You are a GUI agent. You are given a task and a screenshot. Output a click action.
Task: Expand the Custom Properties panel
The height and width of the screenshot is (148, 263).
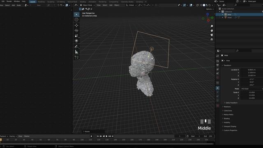[230, 130]
